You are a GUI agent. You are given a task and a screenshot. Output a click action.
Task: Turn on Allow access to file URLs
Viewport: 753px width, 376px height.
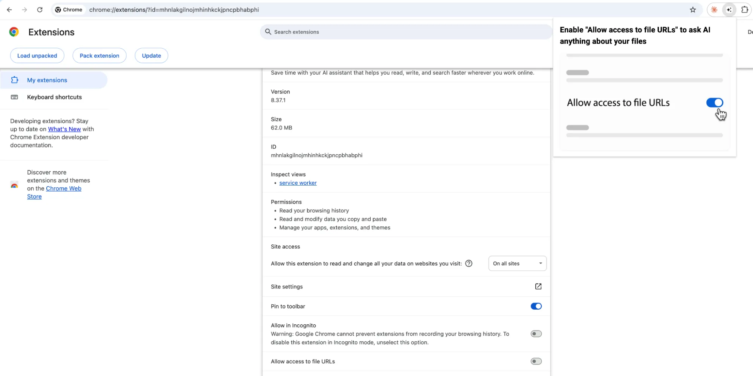click(x=536, y=361)
